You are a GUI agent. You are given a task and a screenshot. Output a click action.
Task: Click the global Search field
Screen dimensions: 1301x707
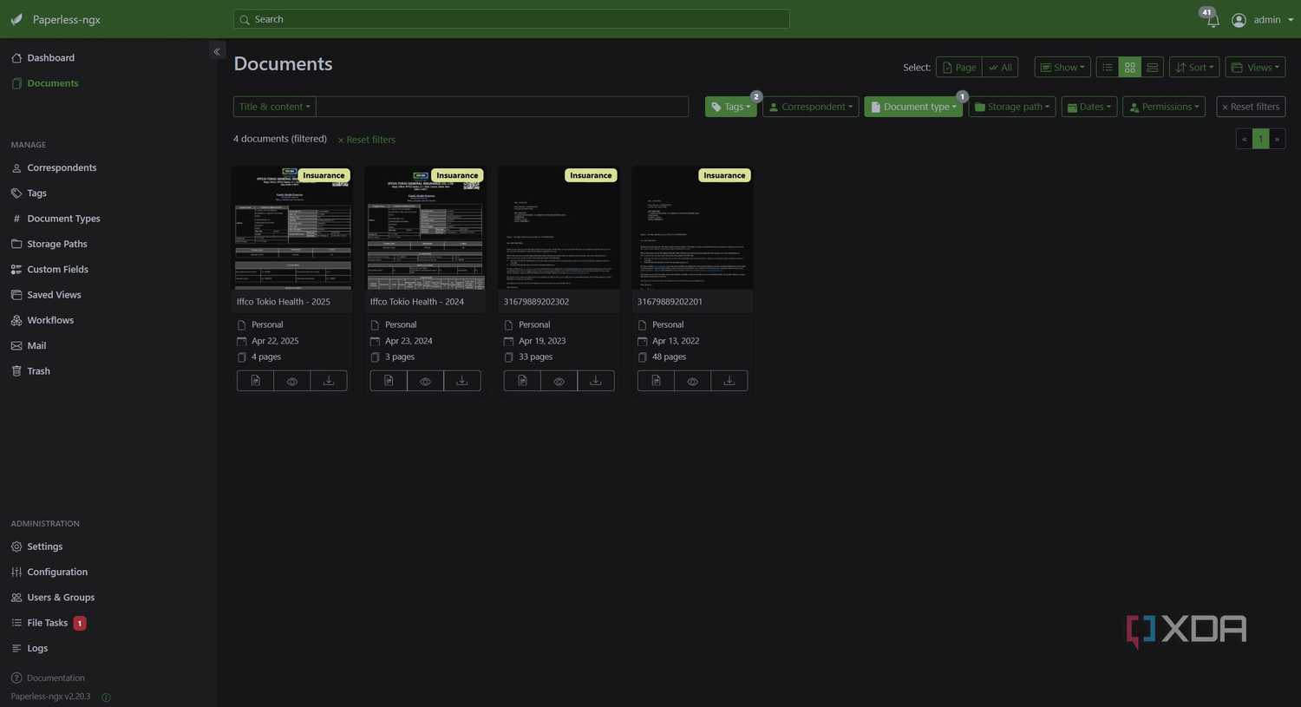coord(512,19)
